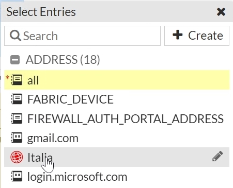The image size is (233, 188).
Task: Edit Italia using the pencil icon
Action: pos(218,156)
